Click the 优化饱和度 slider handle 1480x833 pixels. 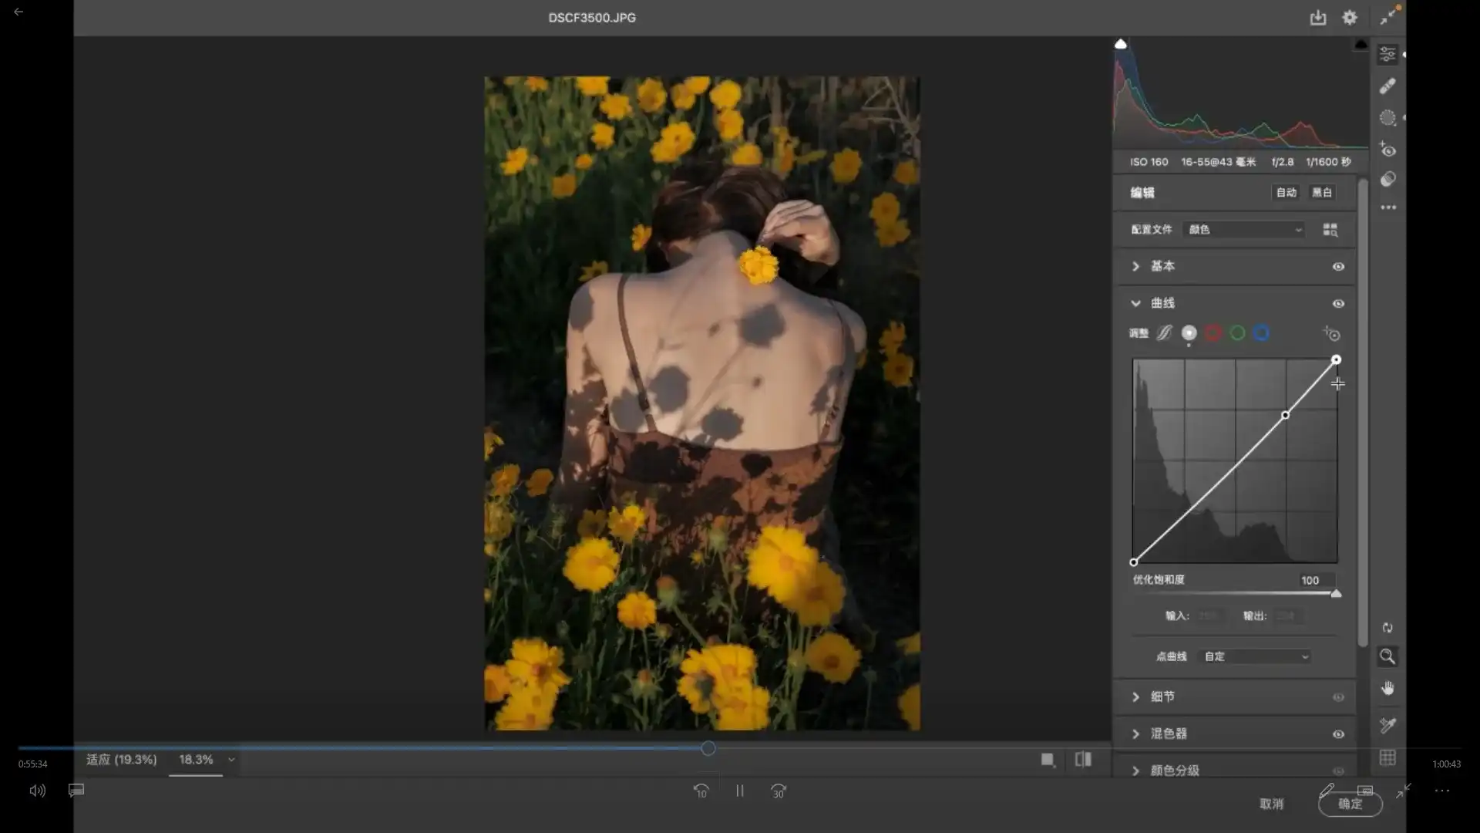click(1336, 593)
